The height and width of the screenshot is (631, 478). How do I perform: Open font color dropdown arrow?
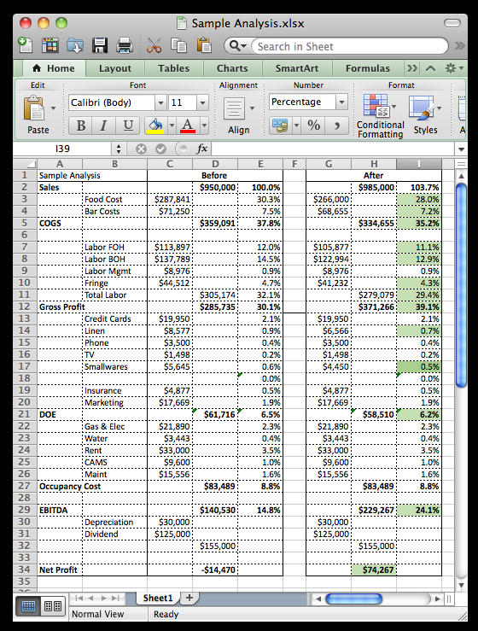(204, 126)
